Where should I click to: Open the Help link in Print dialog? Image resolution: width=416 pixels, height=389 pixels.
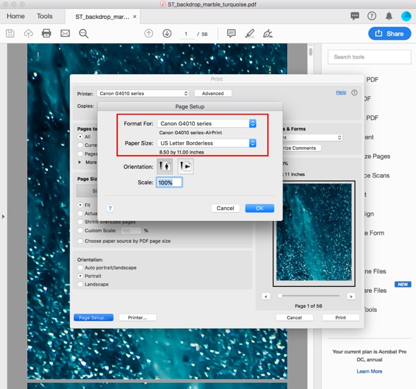pyautogui.click(x=341, y=93)
